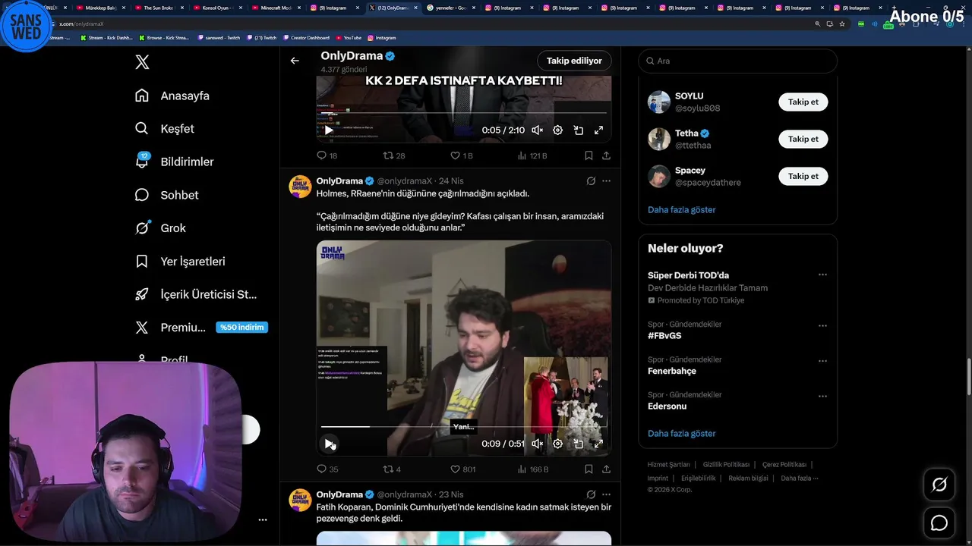Bookmark the Holmes post
The image size is (972, 546).
point(589,469)
